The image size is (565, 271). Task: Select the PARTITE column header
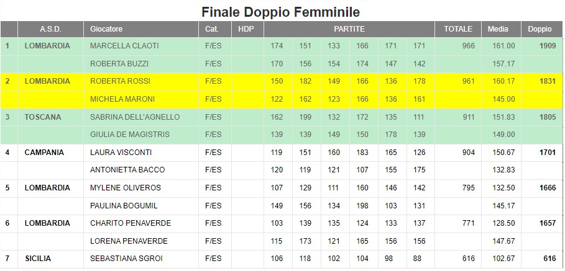[349, 29]
